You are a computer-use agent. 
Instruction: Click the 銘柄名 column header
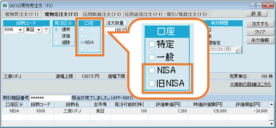point(72,105)
